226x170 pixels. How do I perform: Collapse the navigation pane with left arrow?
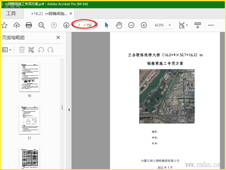(x=69, y=110)
